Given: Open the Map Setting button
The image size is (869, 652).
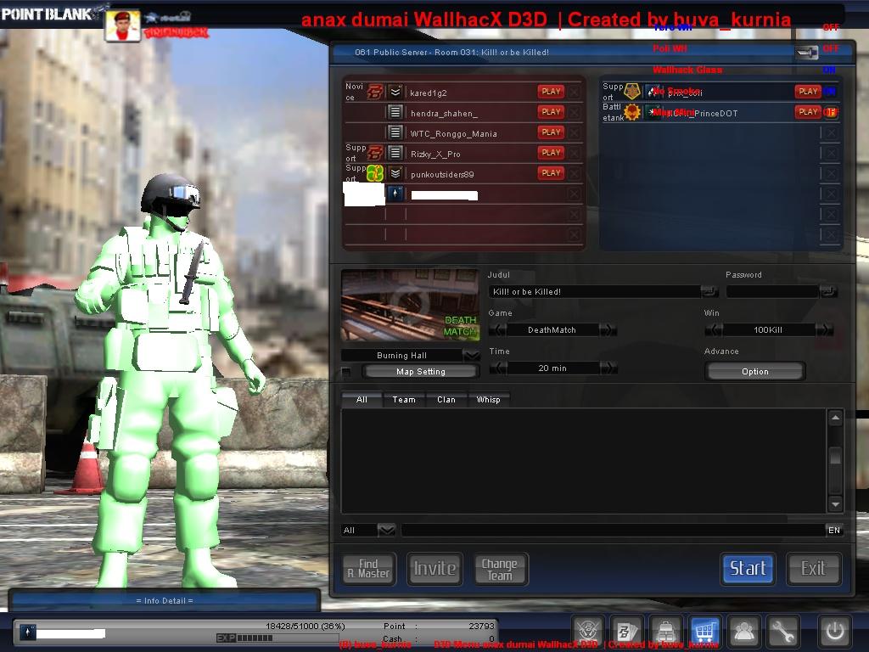Looking at the screenshot, I should tap(421, 372).
